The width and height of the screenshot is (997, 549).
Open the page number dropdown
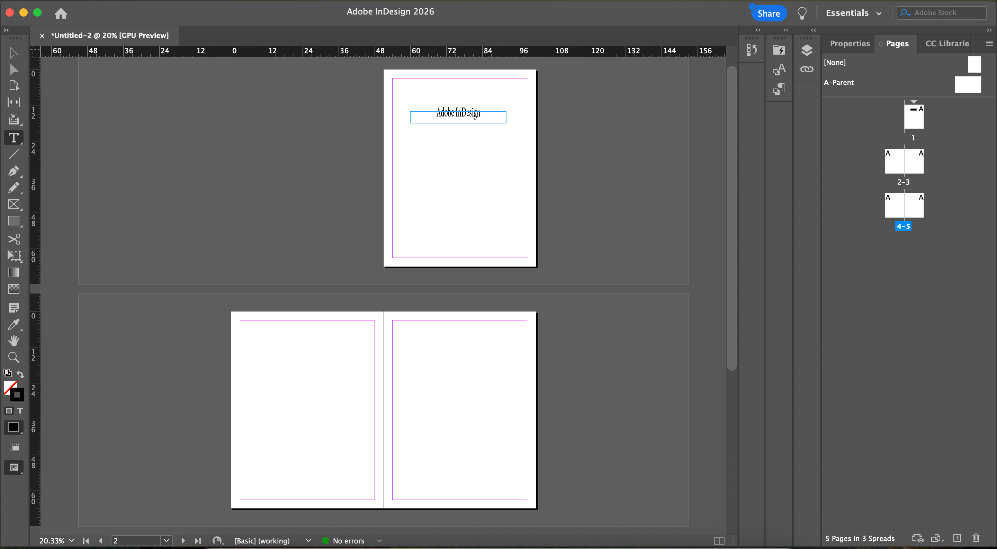click(x=167, y=540)
